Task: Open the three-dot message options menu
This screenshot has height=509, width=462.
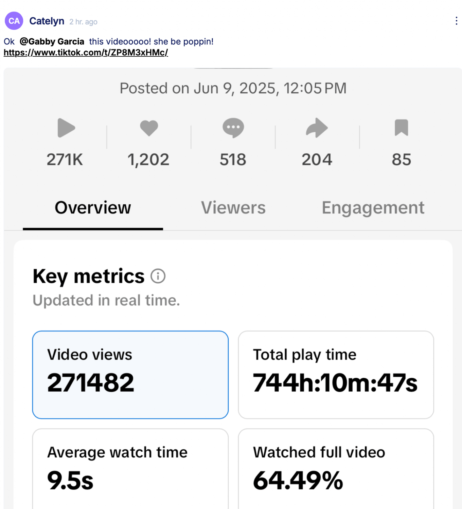Action: (456, 21)
